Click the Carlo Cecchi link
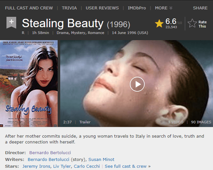Screen dimensions: 213x170 pos(87,166)
